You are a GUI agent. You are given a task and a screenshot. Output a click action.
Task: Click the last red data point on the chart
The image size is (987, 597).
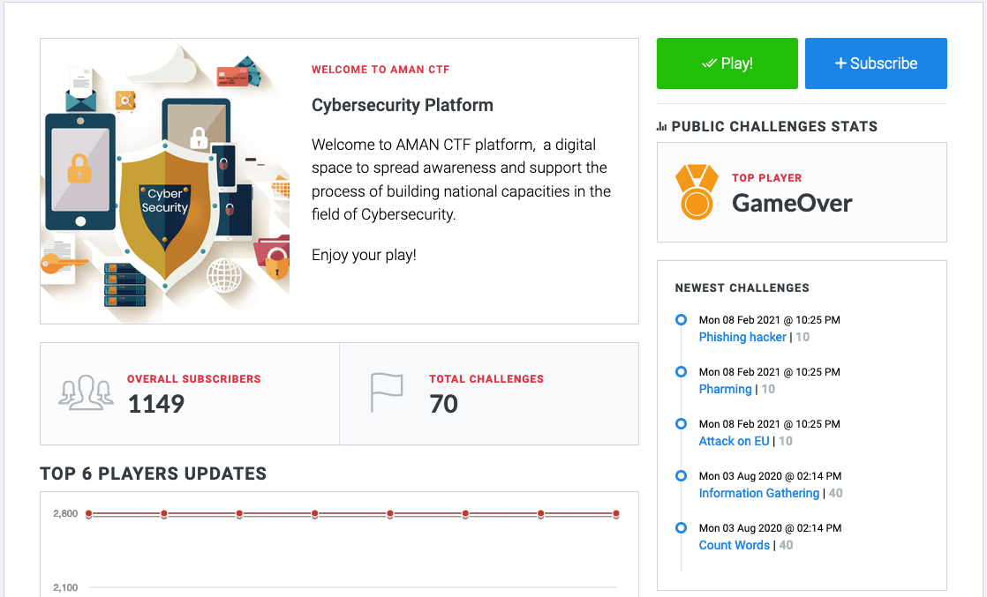615,513
